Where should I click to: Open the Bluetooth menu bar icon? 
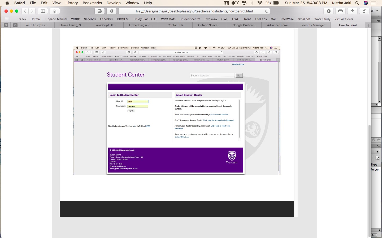point(252,3)
